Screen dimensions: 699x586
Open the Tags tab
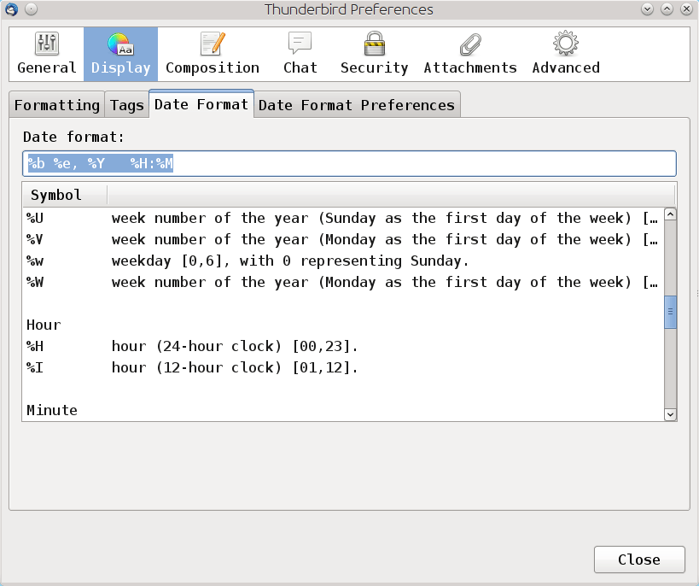(x=126, y=104)
